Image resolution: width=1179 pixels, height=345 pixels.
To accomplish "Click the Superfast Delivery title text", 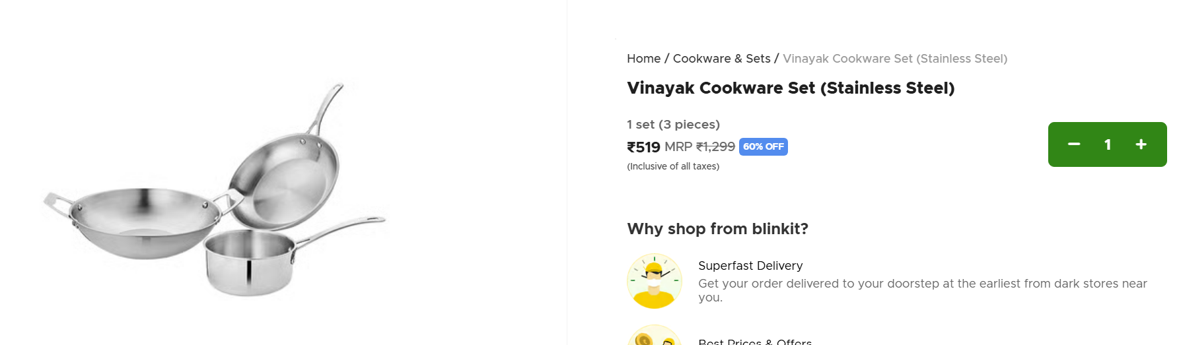I will 750,266.
